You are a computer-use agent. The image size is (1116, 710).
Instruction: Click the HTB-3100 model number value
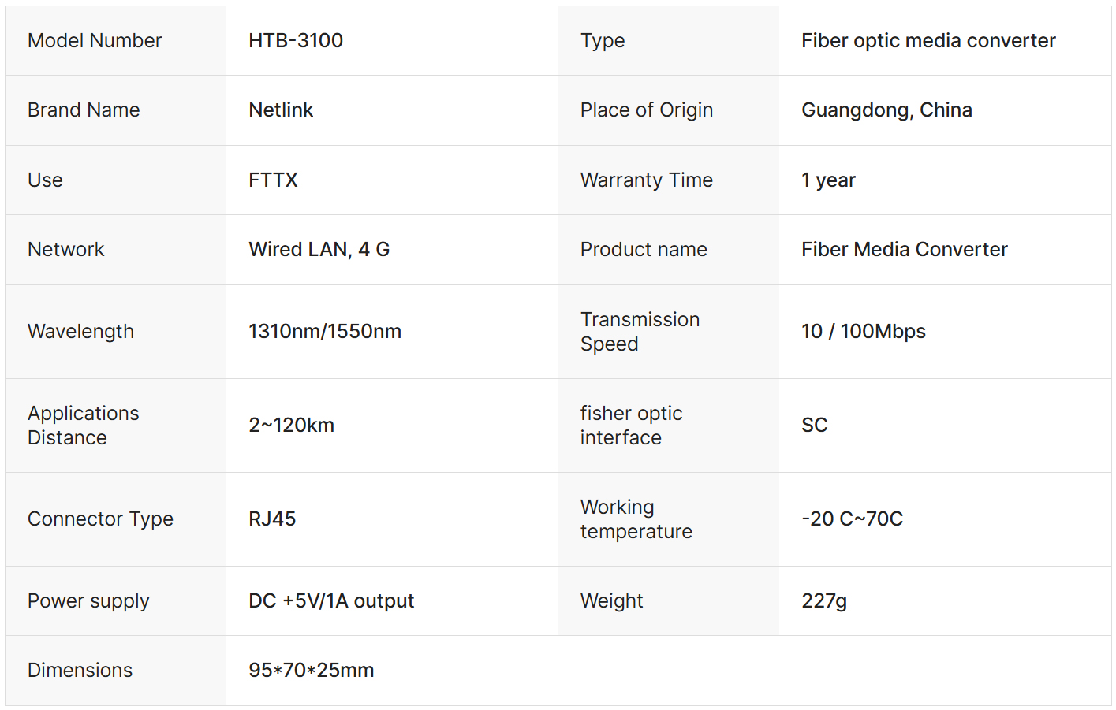tap(296, 41)
